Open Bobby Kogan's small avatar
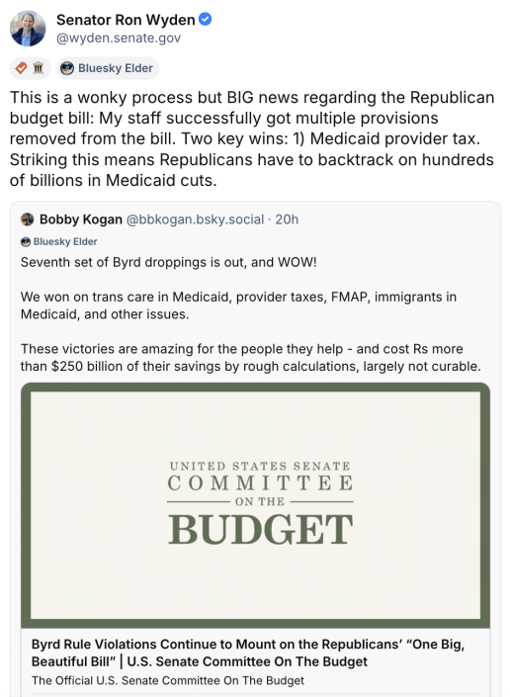 28,219
